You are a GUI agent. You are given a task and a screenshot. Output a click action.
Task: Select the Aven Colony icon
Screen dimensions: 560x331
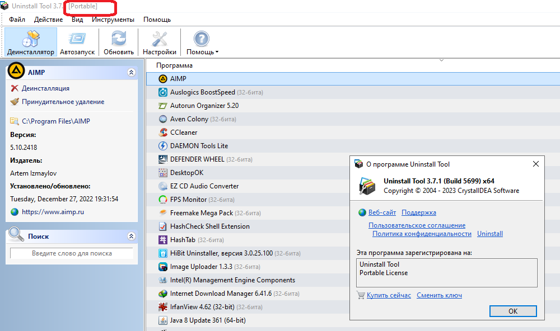tap(163, 119)
